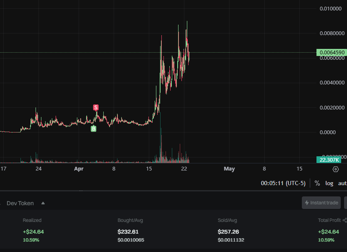Click the Apr date label on axis
This screenshot has width=347, height=252.
tap(79, 169)
